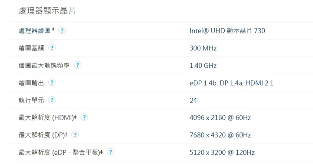This screenshot has height=164, width=313.
Task: Click the Intel® UHD 顯示晶片 730 value
Action: (x=227, y=30)
